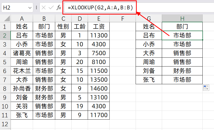Click cell D1 containing 工龄
Image resolution: width=214 pixels, height=130 pixels.
point(80,27)
